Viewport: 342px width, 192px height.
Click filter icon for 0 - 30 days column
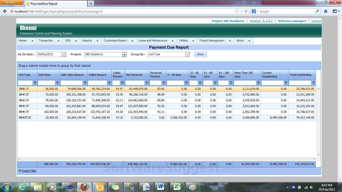[x=186, y=83]
